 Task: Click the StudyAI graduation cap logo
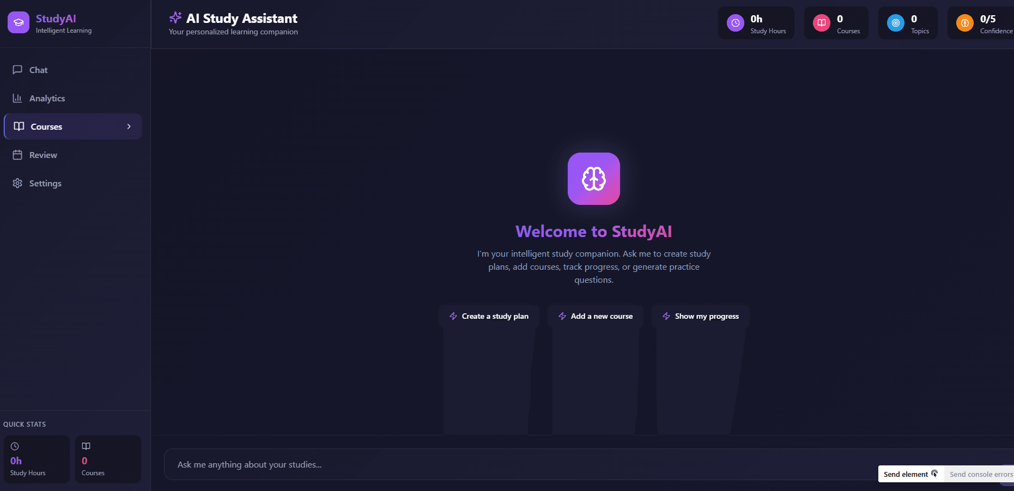click(x=19, y=23)
